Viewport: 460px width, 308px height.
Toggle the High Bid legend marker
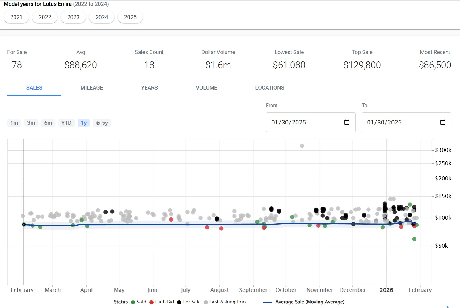[x=151, y=302]
